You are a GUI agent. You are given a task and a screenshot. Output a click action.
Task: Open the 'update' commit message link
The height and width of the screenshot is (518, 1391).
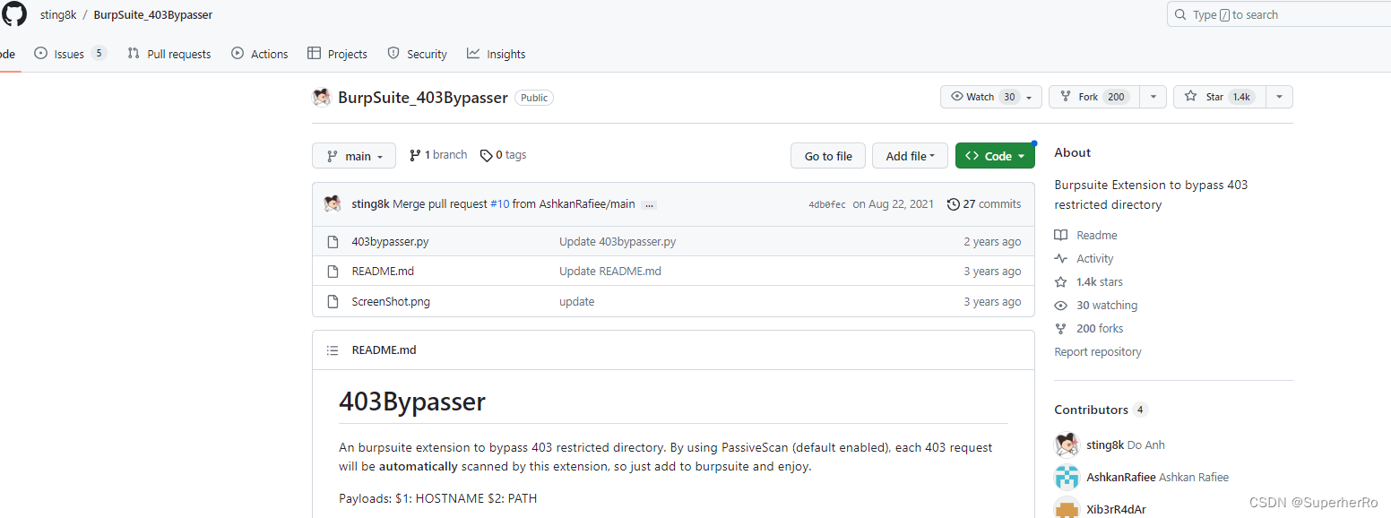pyautogui.click(x=577, y=301)
